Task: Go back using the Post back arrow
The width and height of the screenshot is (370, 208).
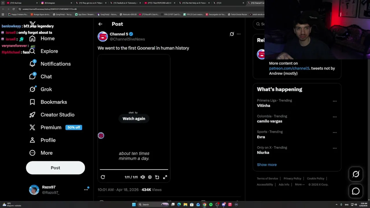Action: pos(100,24)
